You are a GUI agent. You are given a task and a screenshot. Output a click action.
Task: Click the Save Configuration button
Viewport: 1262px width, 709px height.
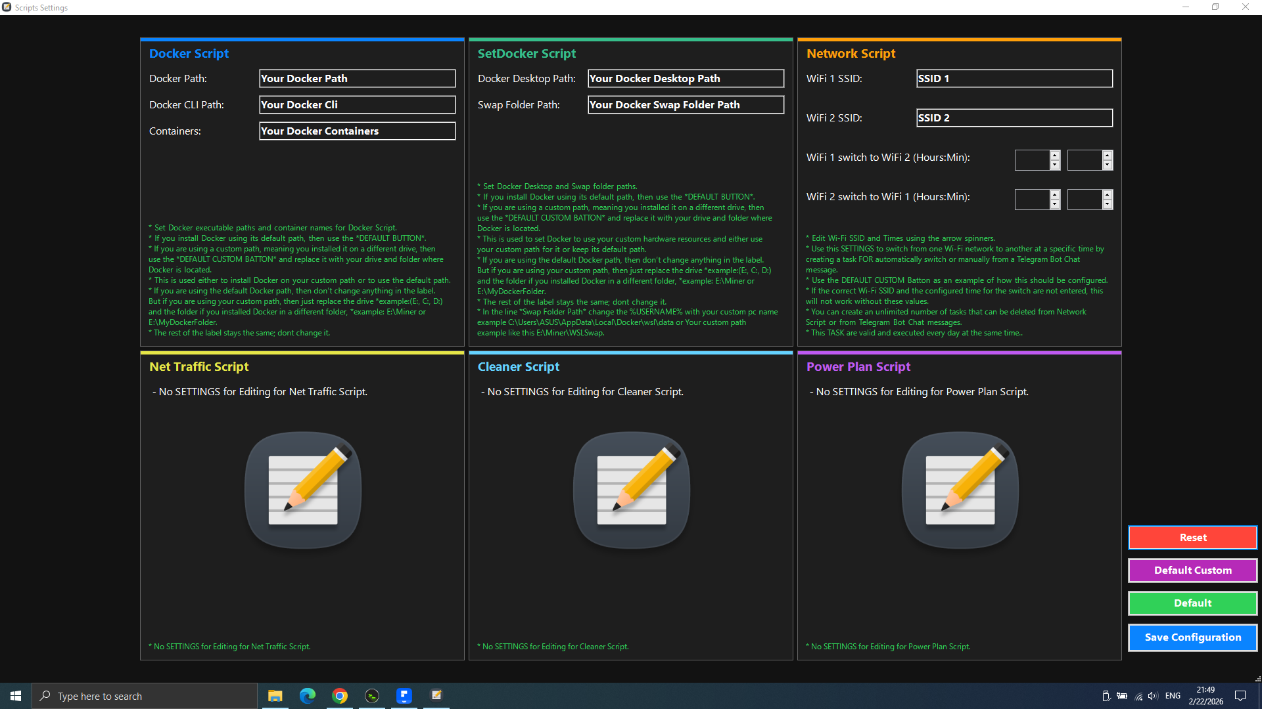click(1192, 637)
